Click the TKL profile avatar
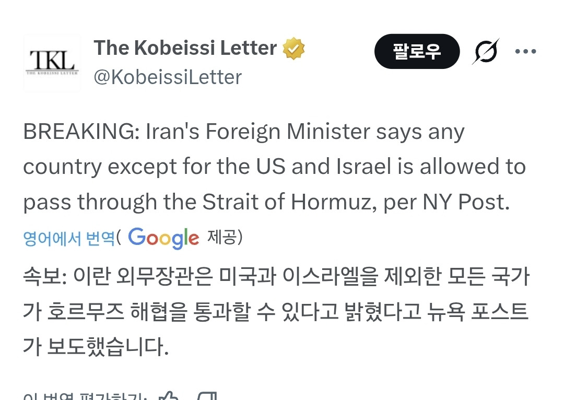 pos(52,63)
